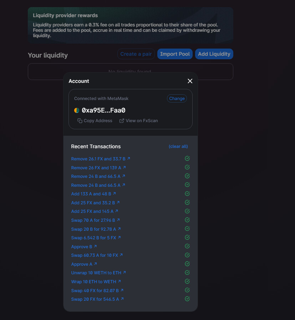The image size is (295, 320).
Task: Open the Import Pool button
Action: pos(175,54)
